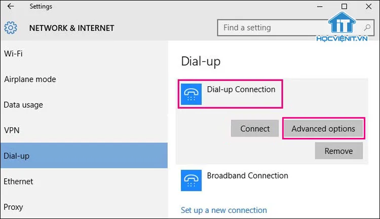Click the back arrow in title bar
Screen dimensions: 380x219
click(11, 7)
